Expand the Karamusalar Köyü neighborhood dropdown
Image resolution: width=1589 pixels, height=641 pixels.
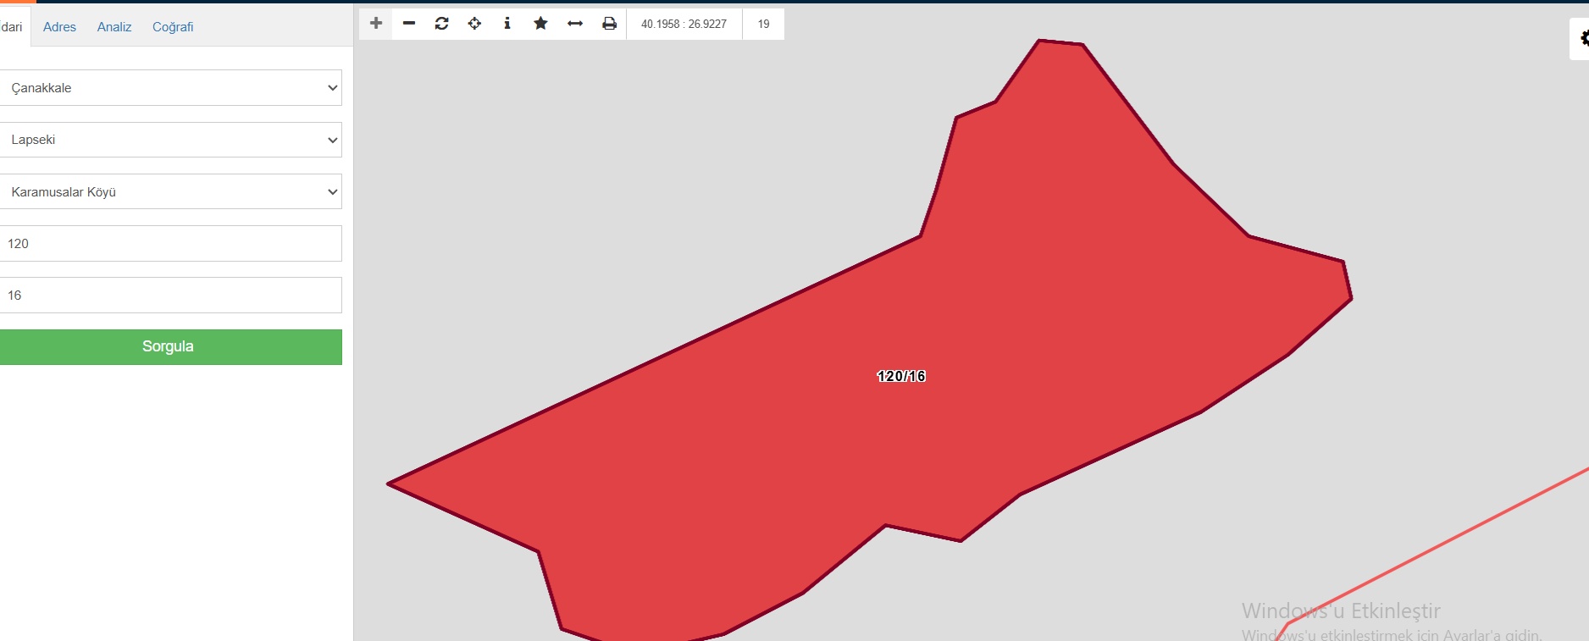coord(170,191)
